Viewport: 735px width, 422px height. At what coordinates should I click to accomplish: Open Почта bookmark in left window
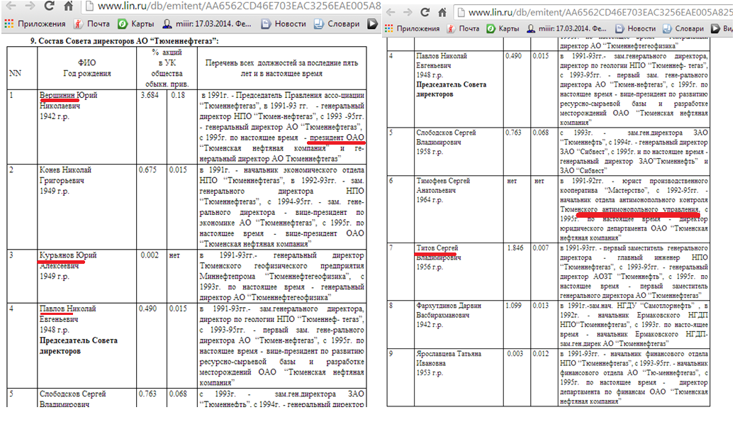coord(92,23)
